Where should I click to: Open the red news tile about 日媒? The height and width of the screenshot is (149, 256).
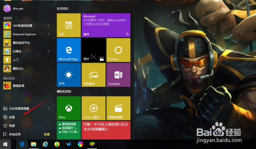106,130
